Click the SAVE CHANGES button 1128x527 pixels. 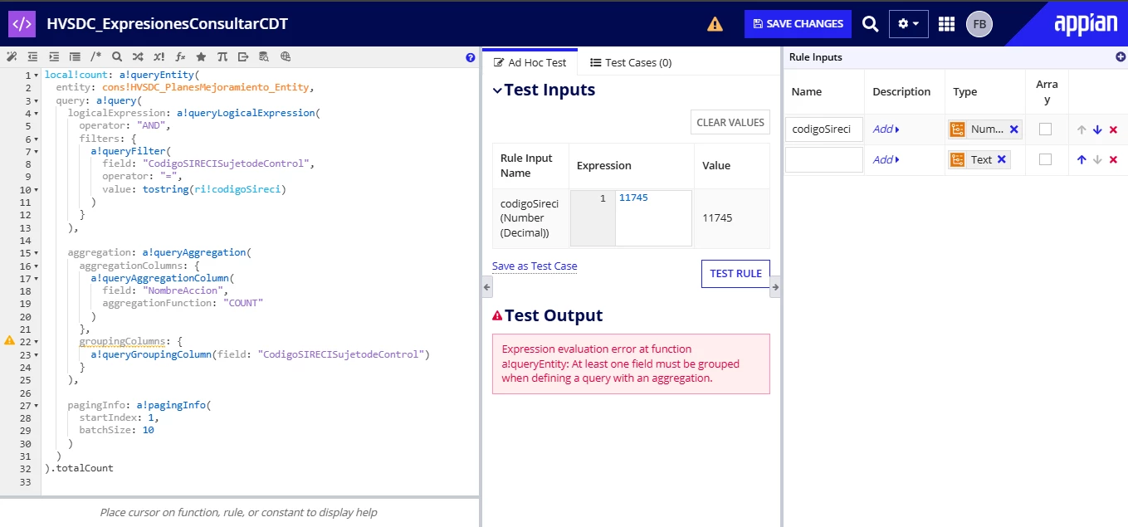point(798,24)
